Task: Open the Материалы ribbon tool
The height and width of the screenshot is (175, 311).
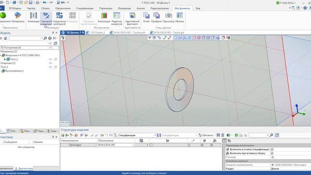Action: [x=18, y=17]
